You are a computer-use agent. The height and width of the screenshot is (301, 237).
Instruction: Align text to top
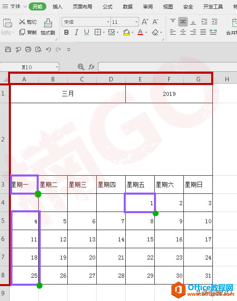[173, 21]
